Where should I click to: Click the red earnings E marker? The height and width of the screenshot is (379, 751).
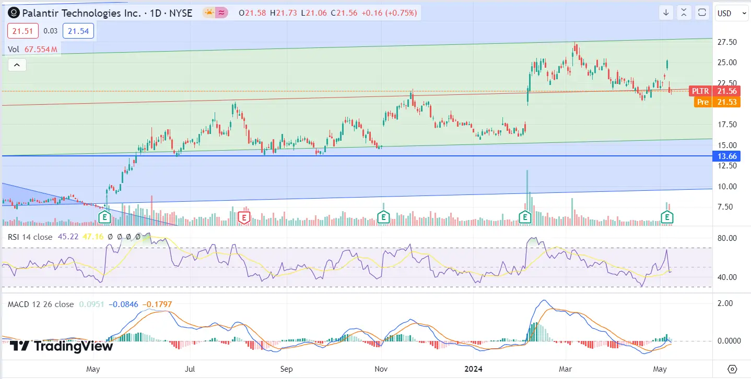(244, 216)
